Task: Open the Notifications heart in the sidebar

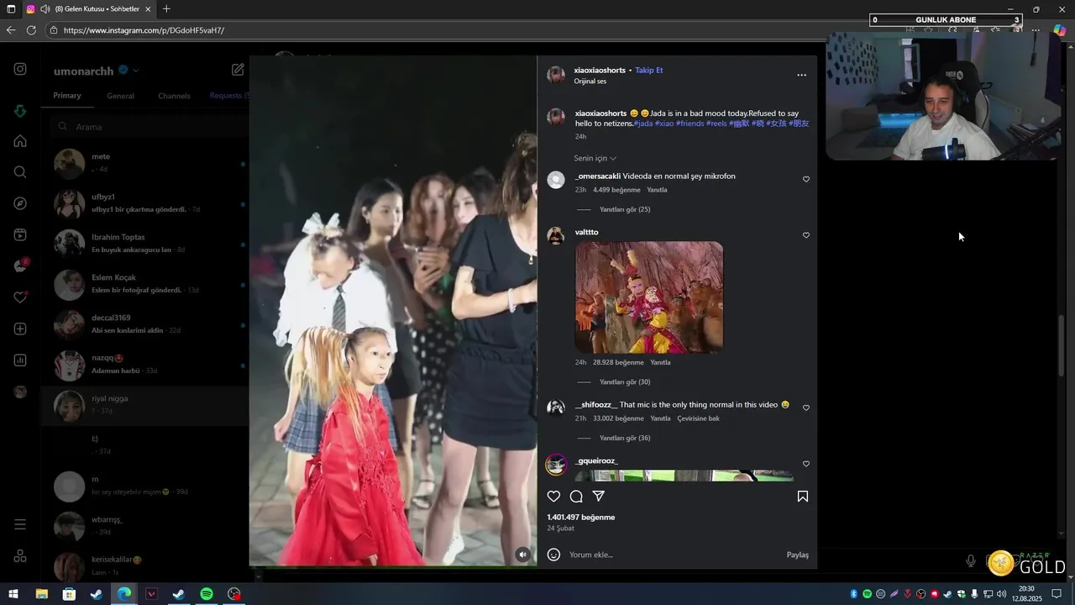Action: [20, 297]
